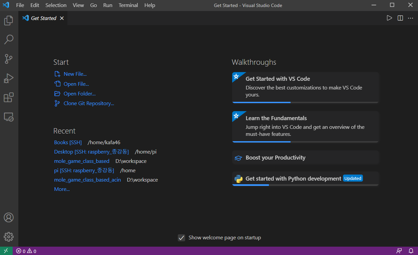Click the Walkthroughs heading
The width and height of the screenshot is (418, 255).
tap(254, 62)
